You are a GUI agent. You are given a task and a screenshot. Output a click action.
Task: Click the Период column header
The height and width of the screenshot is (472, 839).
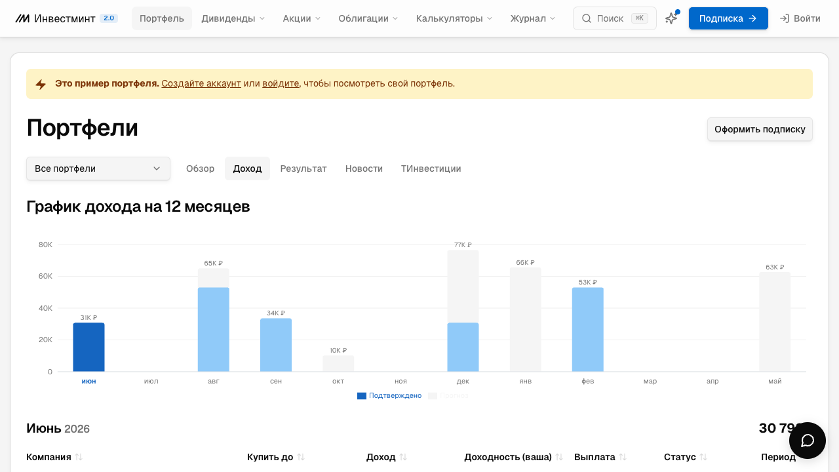pyautogui.click(x=778, y=457)
